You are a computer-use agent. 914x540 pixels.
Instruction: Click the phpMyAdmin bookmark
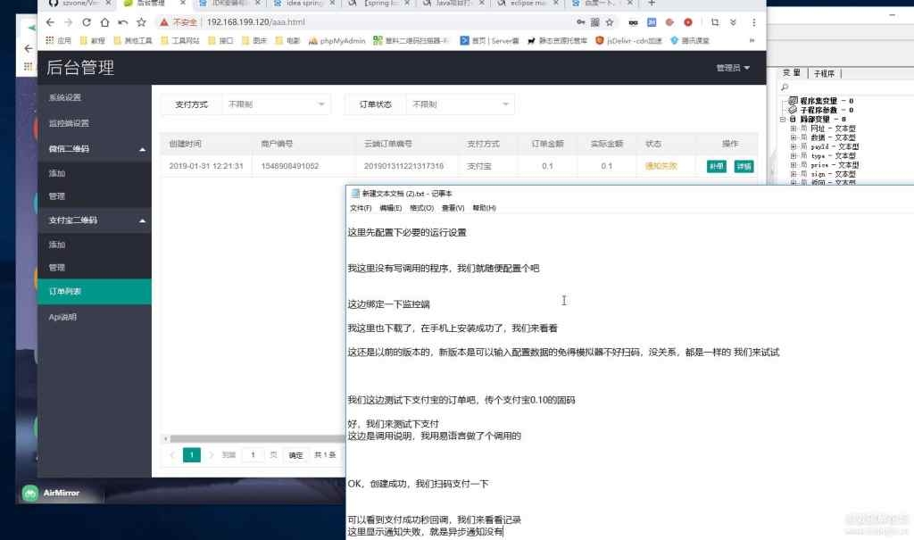coord(337,40)
